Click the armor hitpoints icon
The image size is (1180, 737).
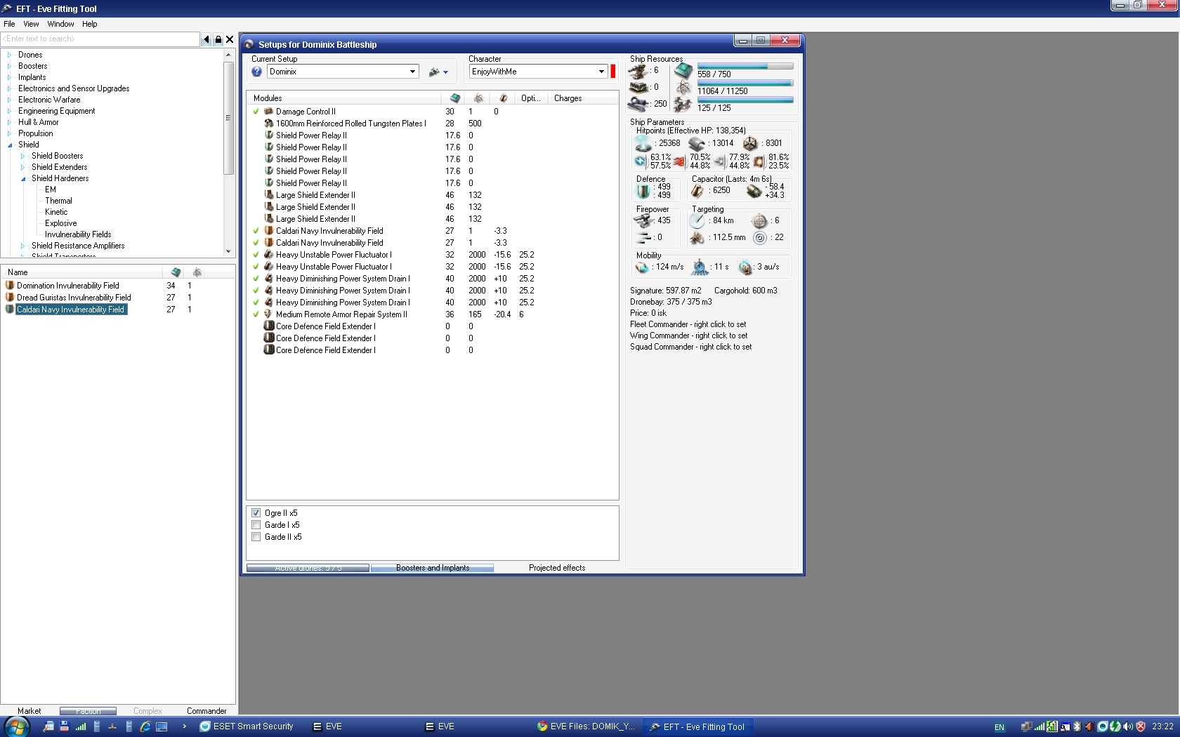pos(697,143)
